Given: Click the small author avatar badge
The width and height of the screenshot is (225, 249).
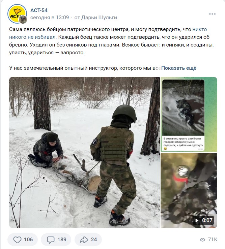Looking at the screenshot, I should [x=23, y=20].
